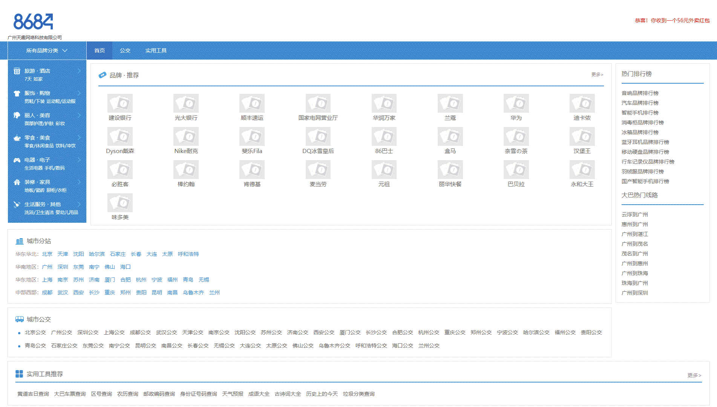Image resolution: width=717 pixels, height=407 pixels.
Task: Expand the 零食·美食 submenu arrow
Action: (x=79, y=138)
